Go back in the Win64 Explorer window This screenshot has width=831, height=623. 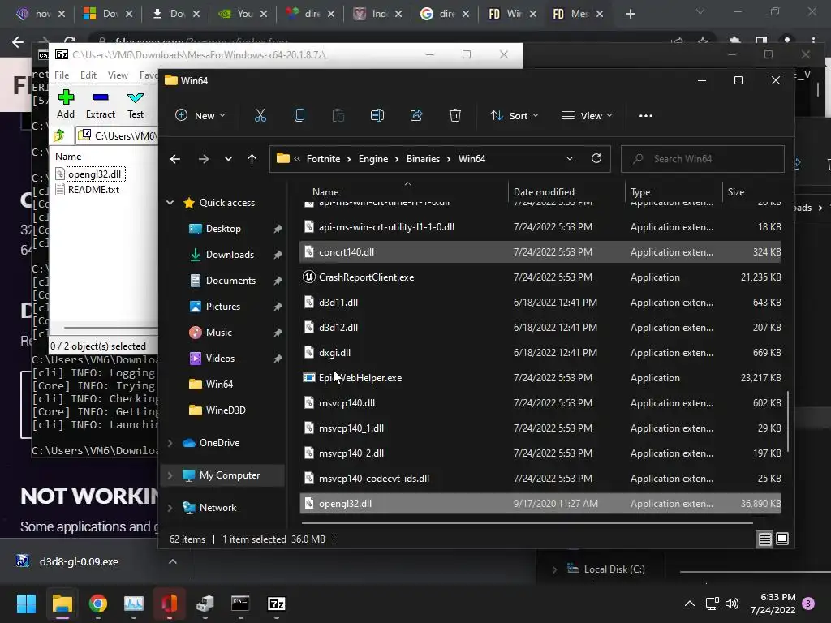coord(175,159)
